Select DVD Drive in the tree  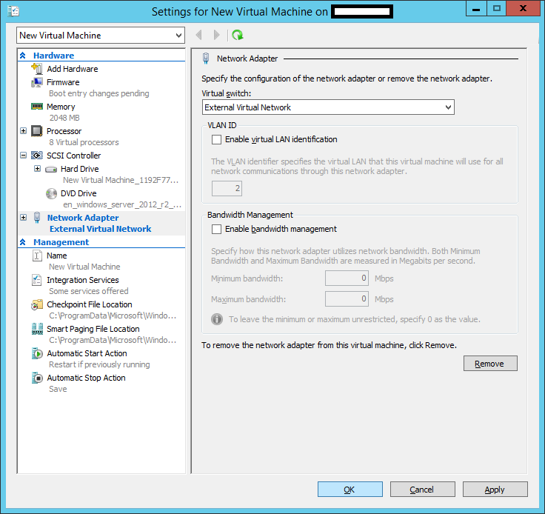[x=78, y=193]
